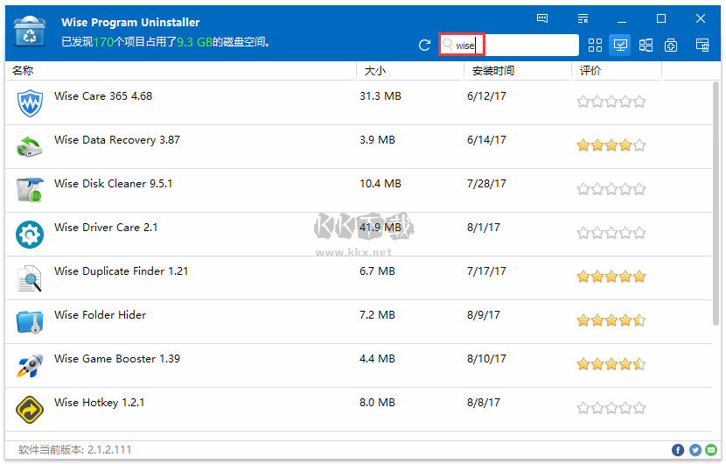Click the Wise Duplicate Finder magnifier icon

[30, 278]
